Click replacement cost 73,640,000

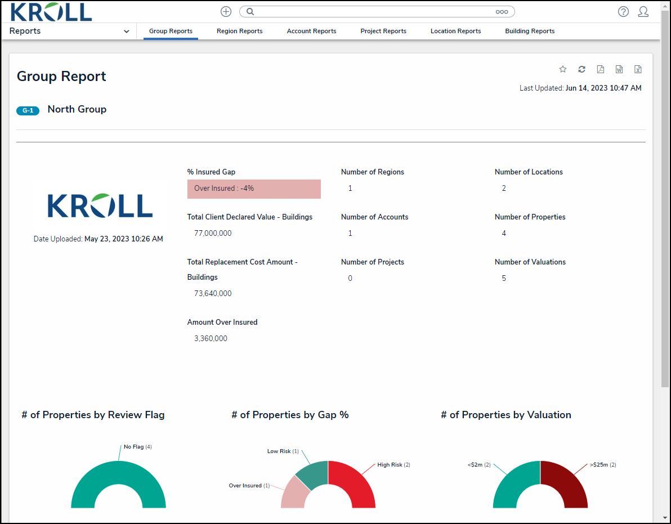(213, 293)
